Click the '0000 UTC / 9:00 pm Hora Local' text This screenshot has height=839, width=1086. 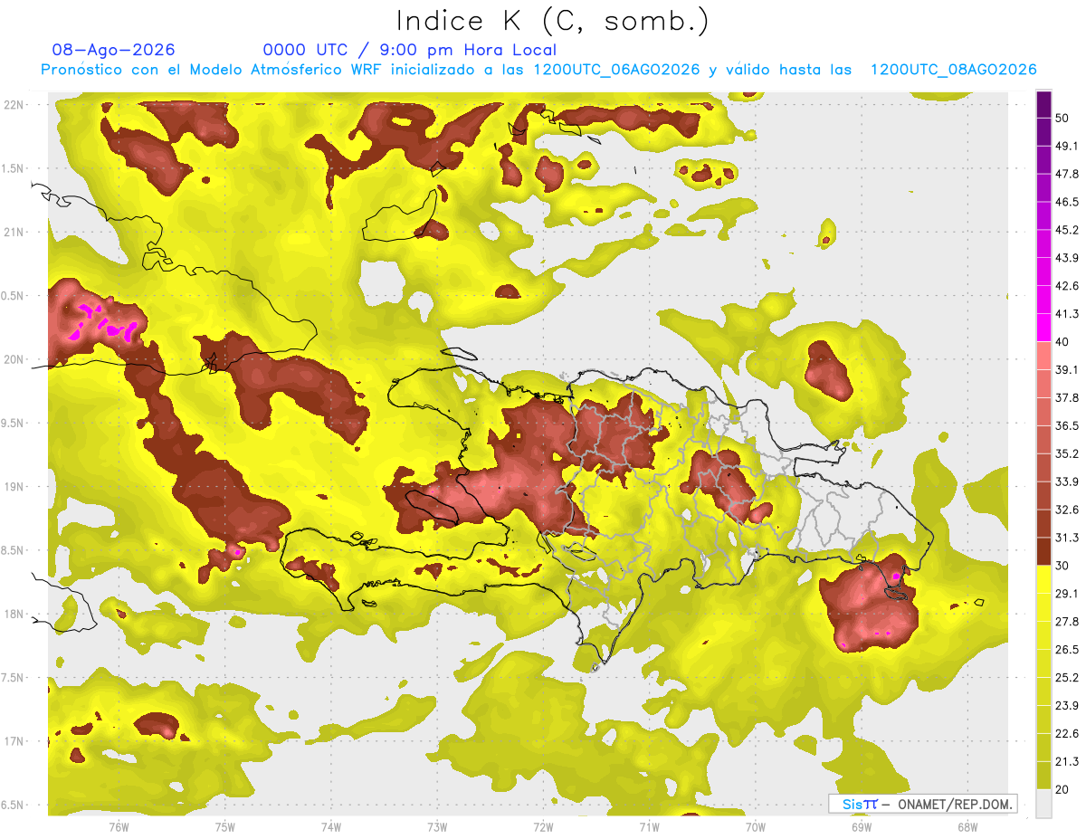[410, 50]
